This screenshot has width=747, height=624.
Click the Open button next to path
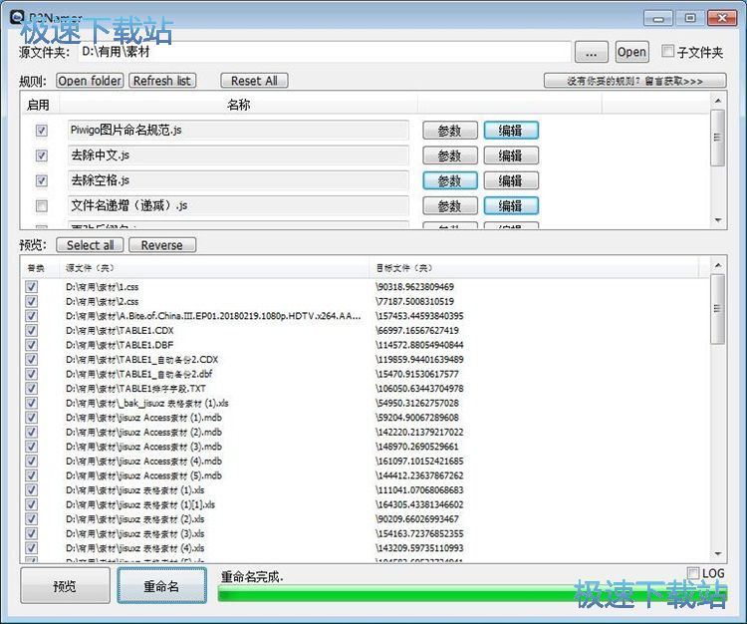pos(631,52)
